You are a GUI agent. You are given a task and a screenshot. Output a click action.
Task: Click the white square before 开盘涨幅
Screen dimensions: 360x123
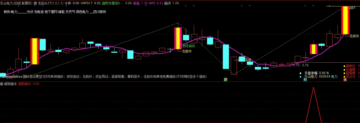[x=301, y=73]
